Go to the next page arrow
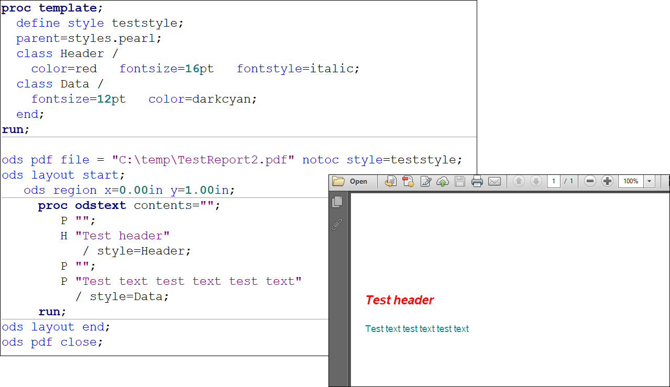 pyautogui.click(x=536, y=181)
